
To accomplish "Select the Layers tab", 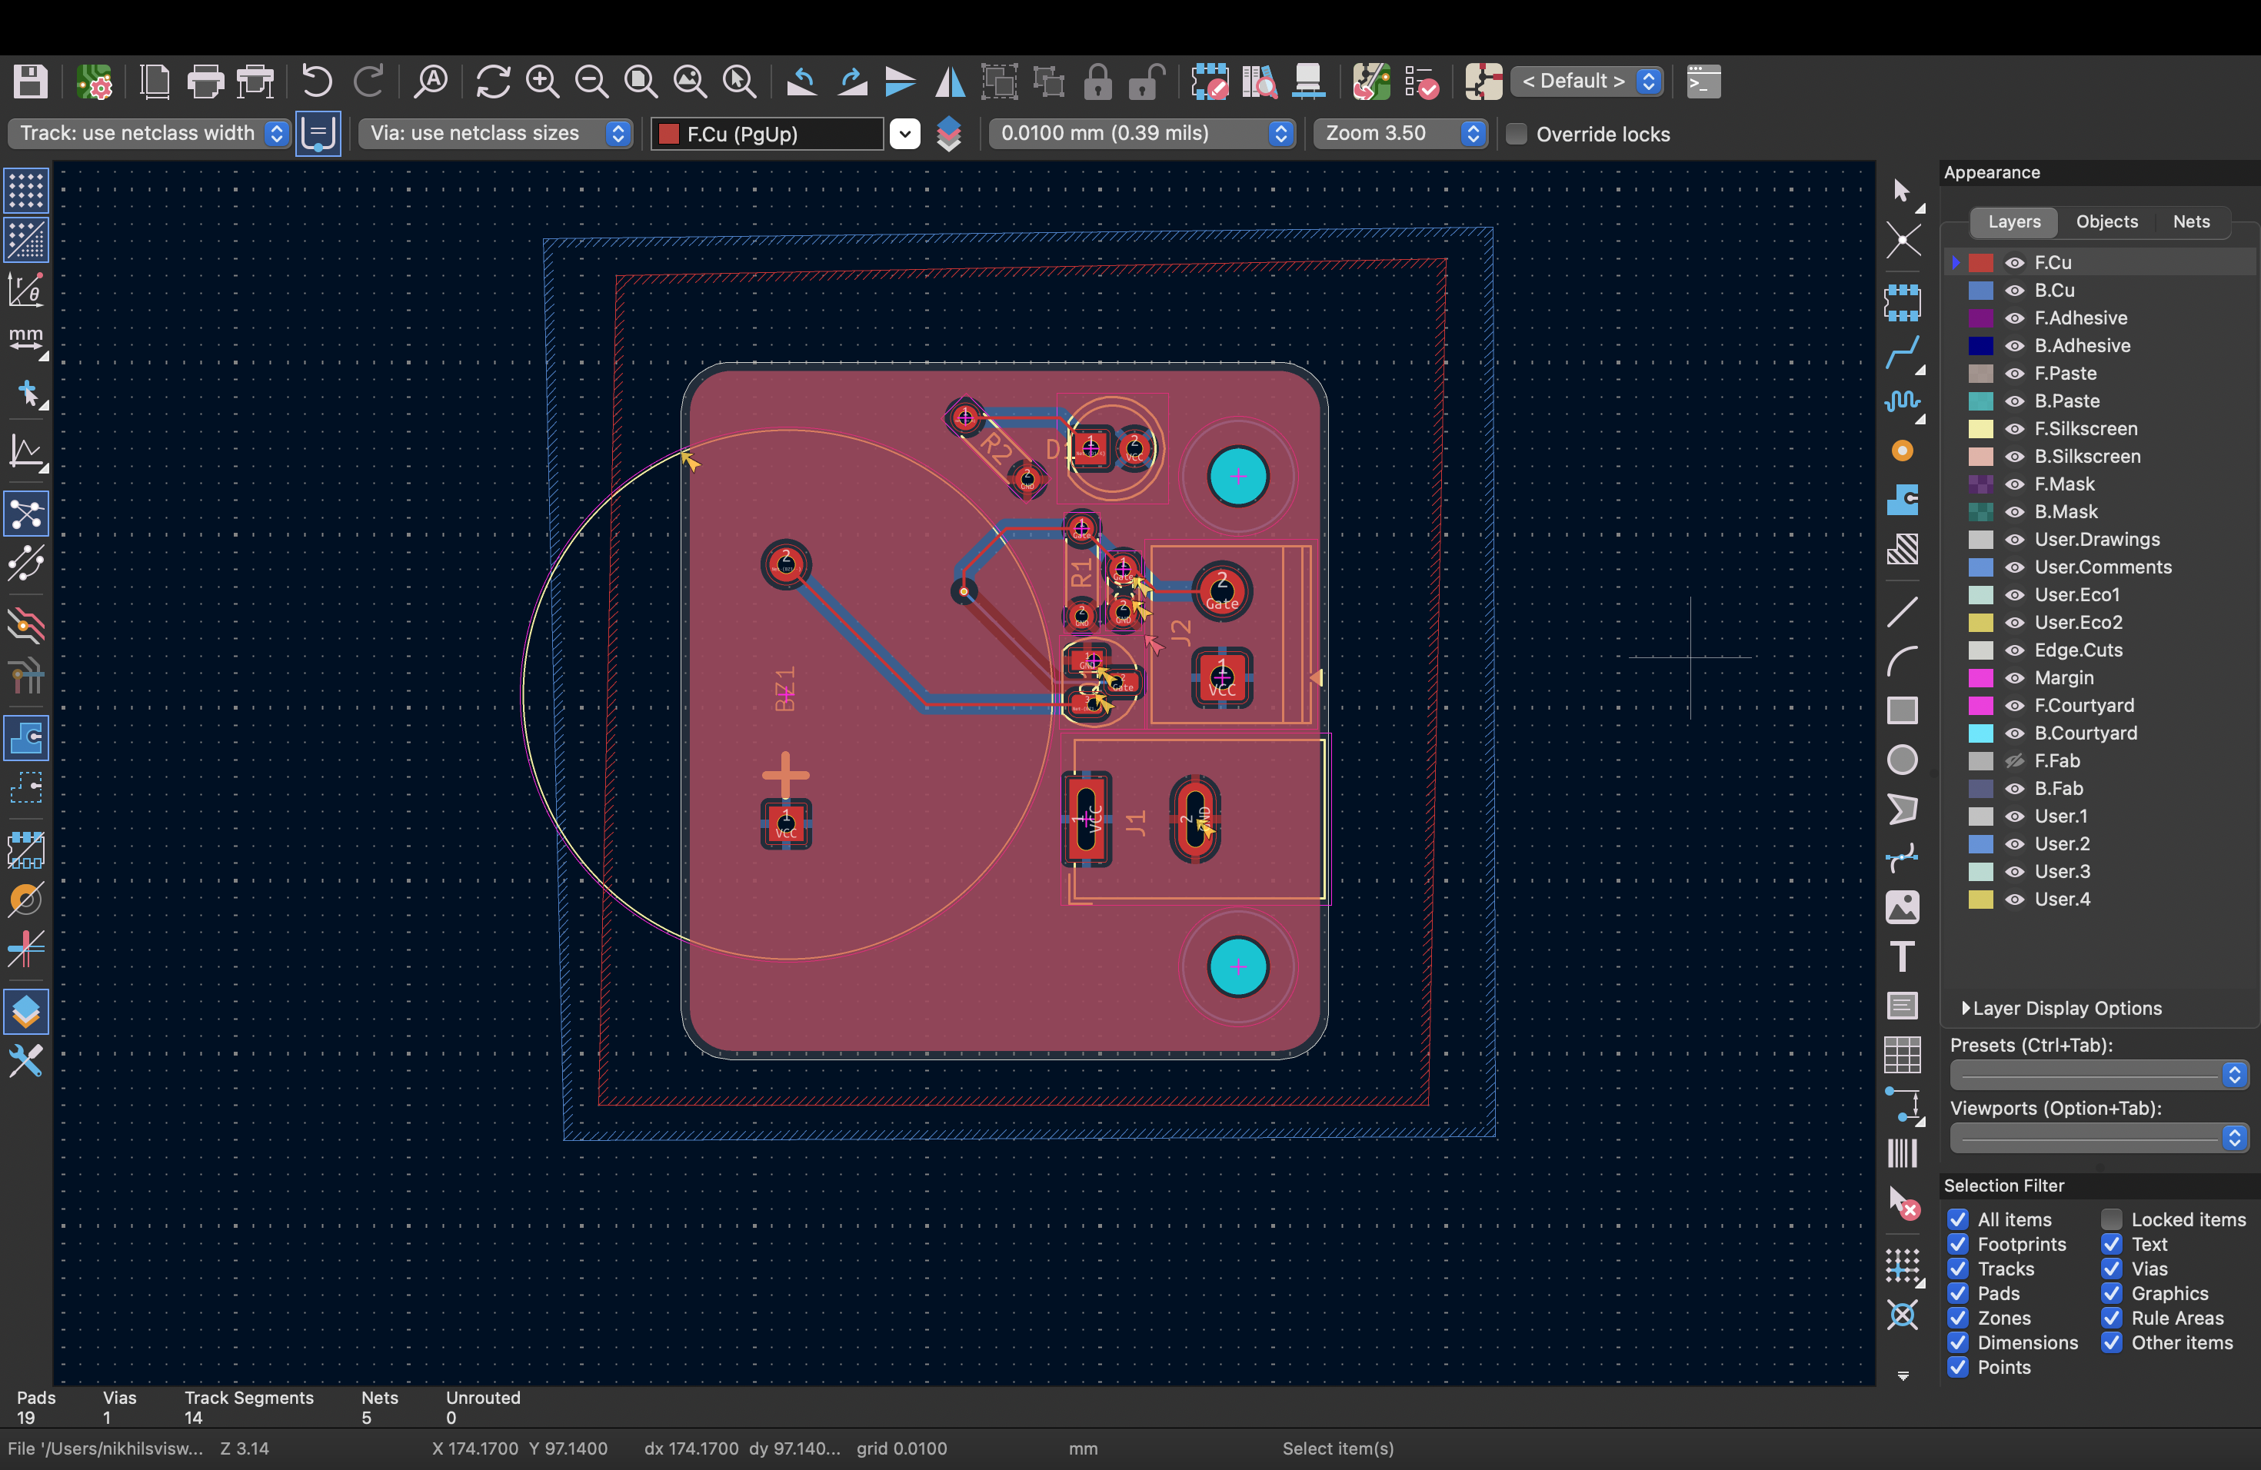I will click(x=2013, y=221).
